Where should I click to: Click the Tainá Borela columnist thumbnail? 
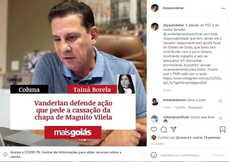(126, 84)
